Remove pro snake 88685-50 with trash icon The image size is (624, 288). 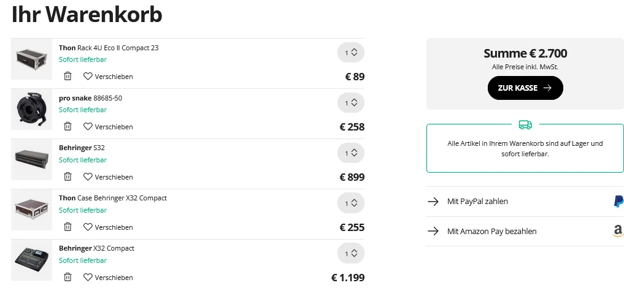(x=67, y=127)
